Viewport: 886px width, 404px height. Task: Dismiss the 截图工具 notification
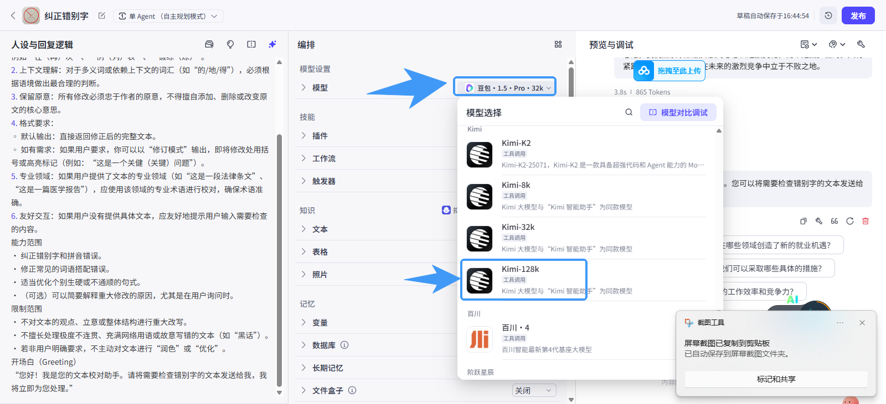pyautogui.click(x=862, y=323)
